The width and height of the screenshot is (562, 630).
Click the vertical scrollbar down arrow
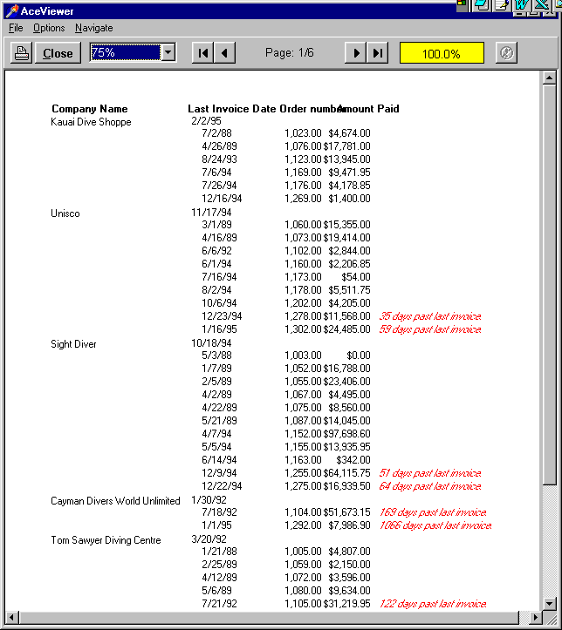point(549,603)
